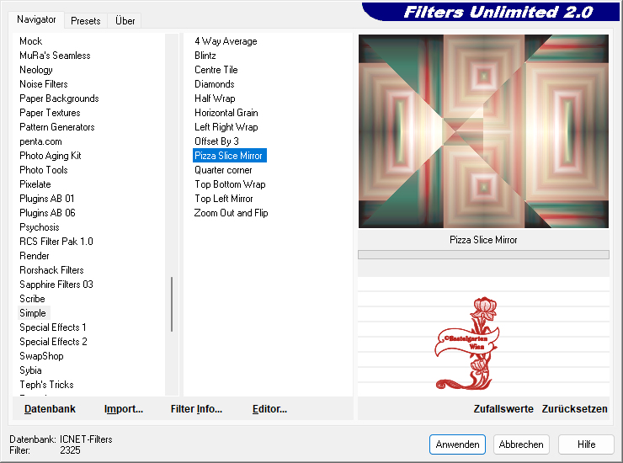Select the Simple category
Screen dimensions: 623x463
click(x=33, y=313)
